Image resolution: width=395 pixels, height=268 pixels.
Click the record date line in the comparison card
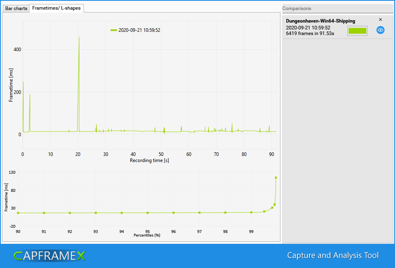pos(308,28)
